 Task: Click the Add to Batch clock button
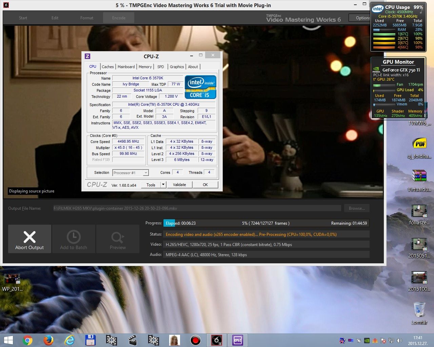click(x=74, y=239)
